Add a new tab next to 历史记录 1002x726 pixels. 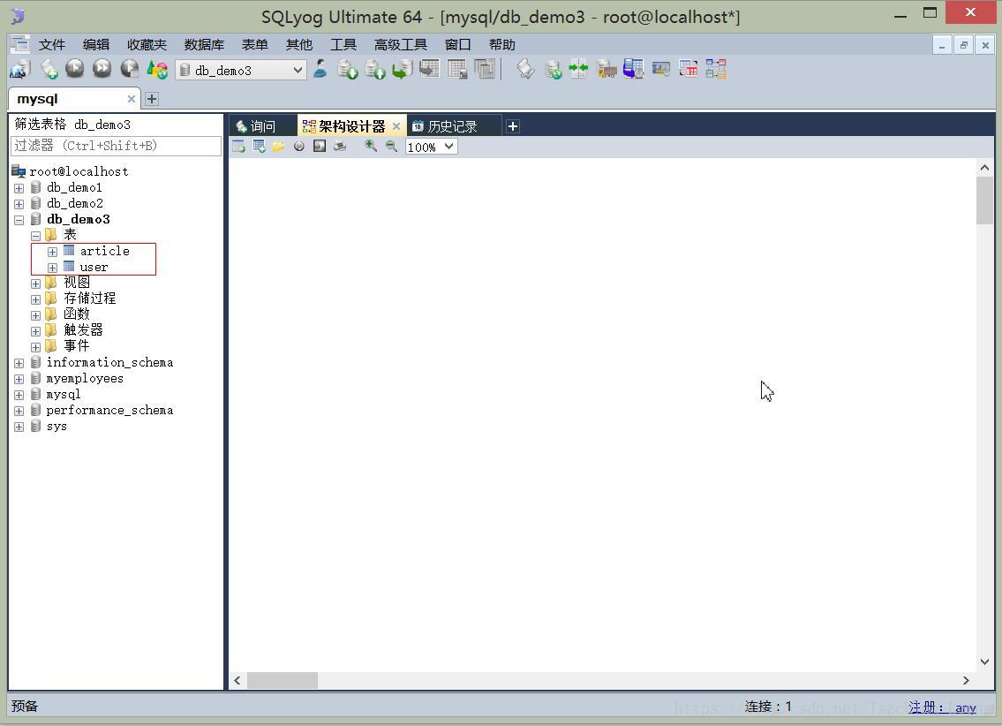click(513, 126)
